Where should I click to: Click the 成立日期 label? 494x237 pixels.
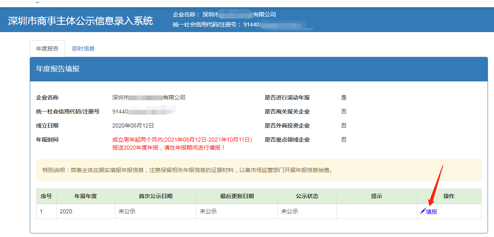[x=47, y=126]
